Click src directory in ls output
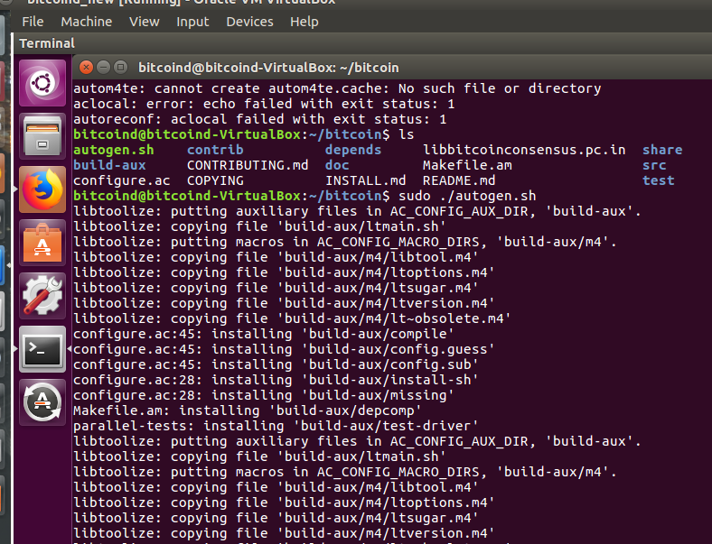Image resolution: width=712 pixels, height=544 pixels. (x=654, y=165)
